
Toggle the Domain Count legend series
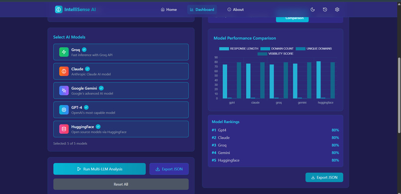pos(277,49)
